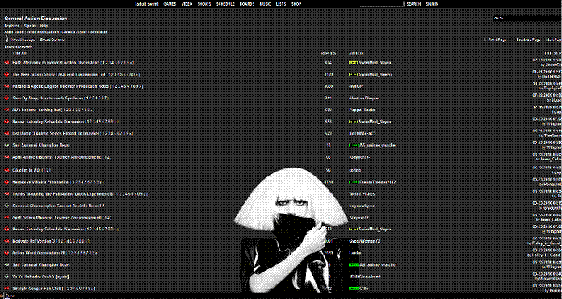Open Paranoia Agent English Director Production Notes thread
The height and width of the screenshot is (299, 562).
pyautogui.click(x=61, y=86)
